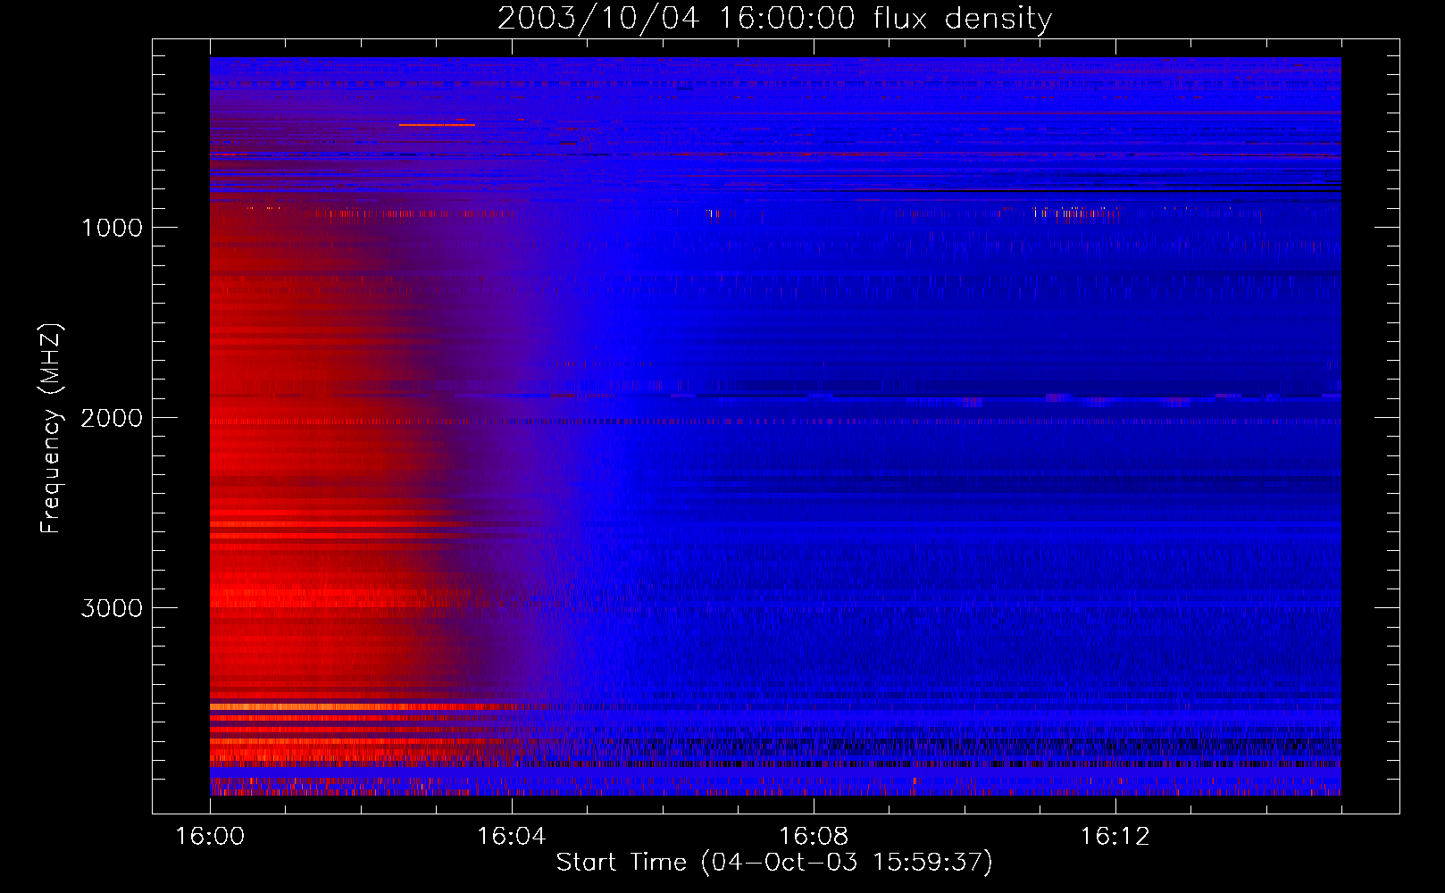Click the "16:08" time tick label

click(814, 836)
